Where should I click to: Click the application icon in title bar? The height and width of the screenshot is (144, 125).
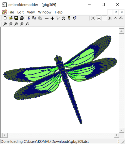tap(4, 5)
